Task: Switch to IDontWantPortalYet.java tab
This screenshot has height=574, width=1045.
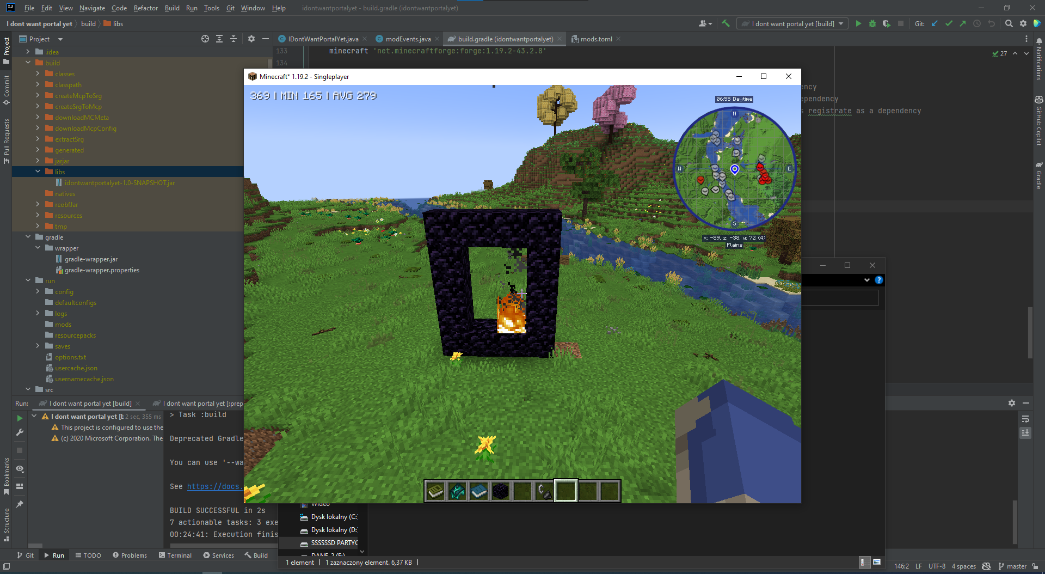Action: [x=323, y=39]
